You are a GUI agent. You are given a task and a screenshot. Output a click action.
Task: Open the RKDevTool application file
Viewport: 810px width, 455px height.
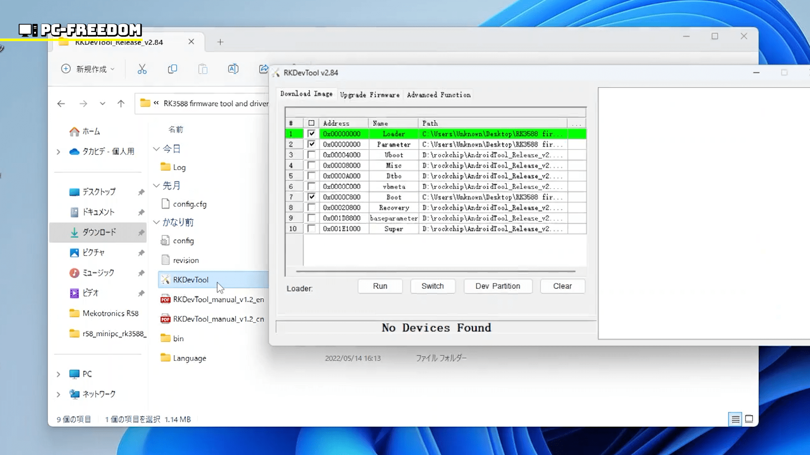click(x=191, y=280)
